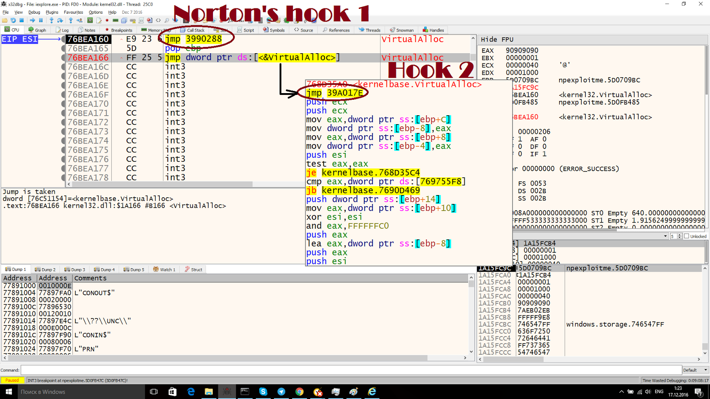
Task: Switch to the Dump 2 tab
Action: click(45, 270)
